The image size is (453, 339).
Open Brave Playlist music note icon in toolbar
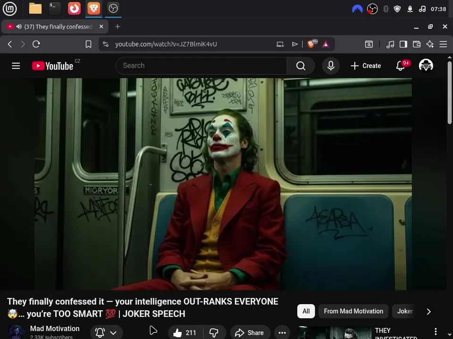point(390,44)
